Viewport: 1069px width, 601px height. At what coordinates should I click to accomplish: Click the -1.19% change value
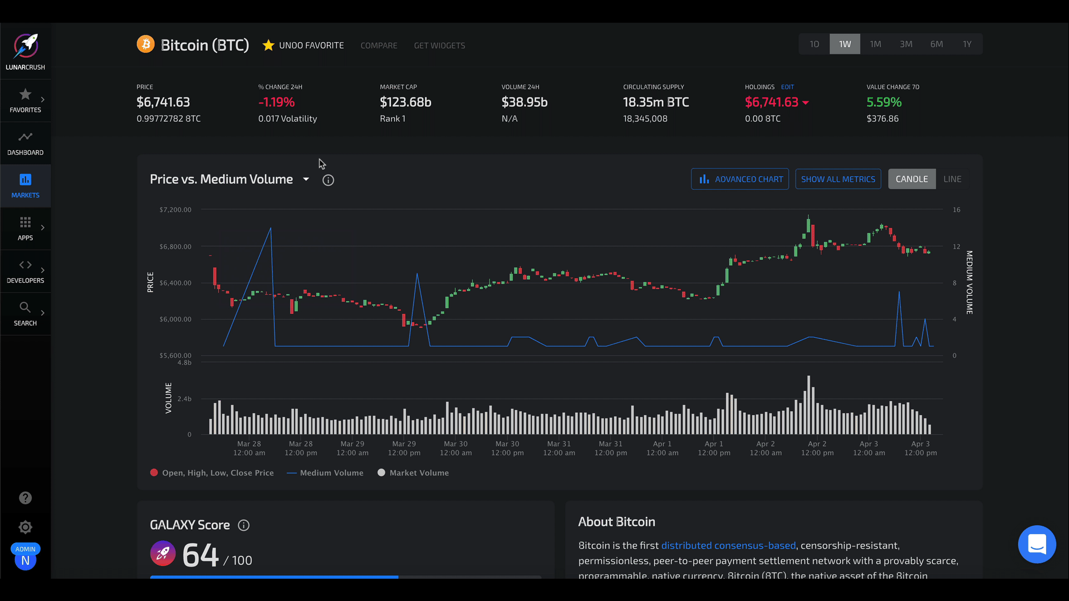[277, 102]
